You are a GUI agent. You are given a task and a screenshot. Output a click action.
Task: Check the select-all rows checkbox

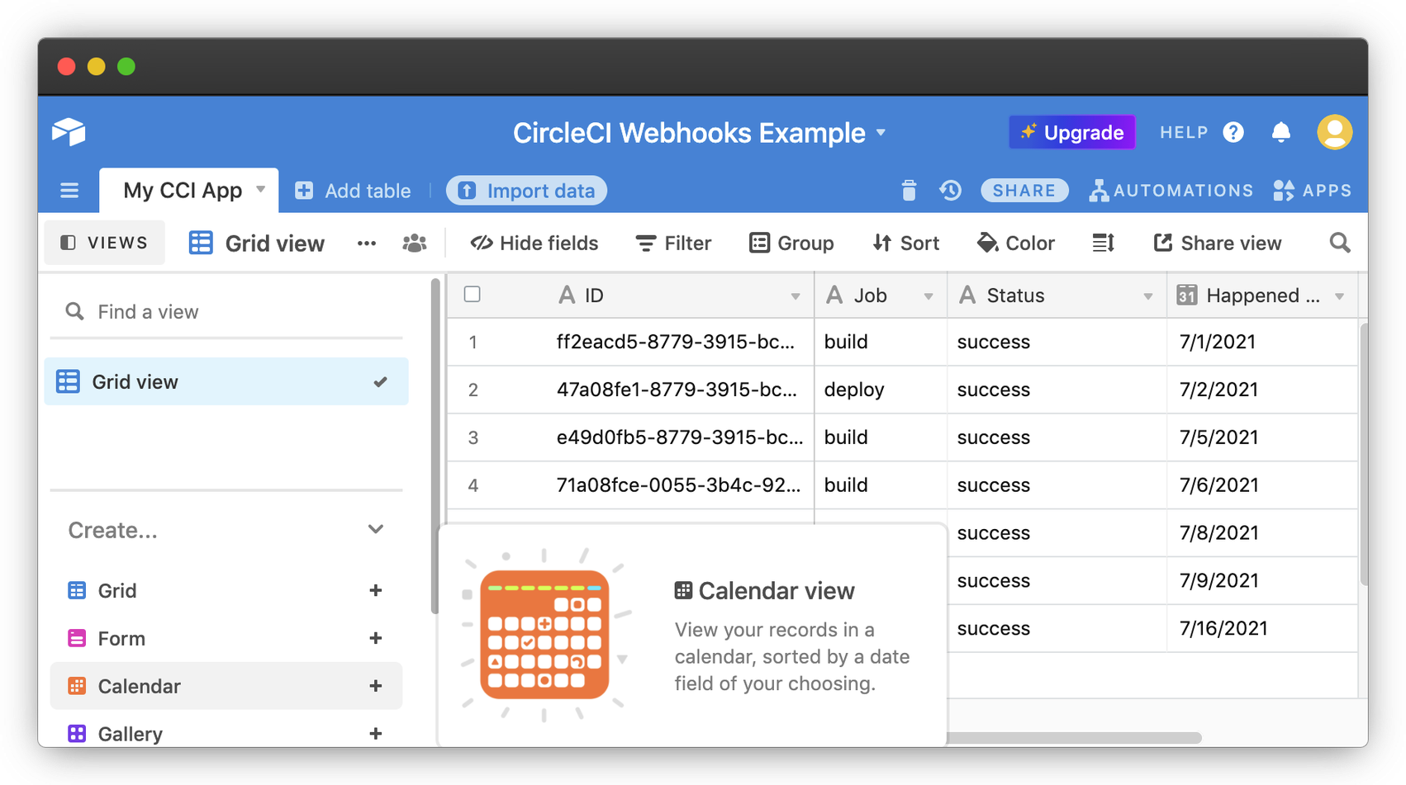tap(473, 295)
